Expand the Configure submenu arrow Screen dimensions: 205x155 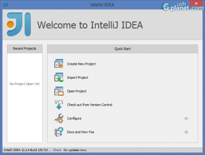[x=186, y=119]
